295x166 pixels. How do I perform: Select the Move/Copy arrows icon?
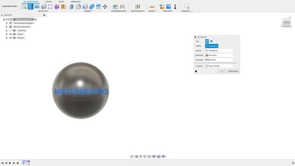coord(105,6)
